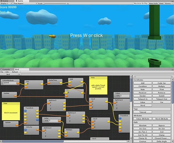The width and height of the screenshot is (174, 143).
Task: Click the DeltaTime node output port
Action: point(61,83)
